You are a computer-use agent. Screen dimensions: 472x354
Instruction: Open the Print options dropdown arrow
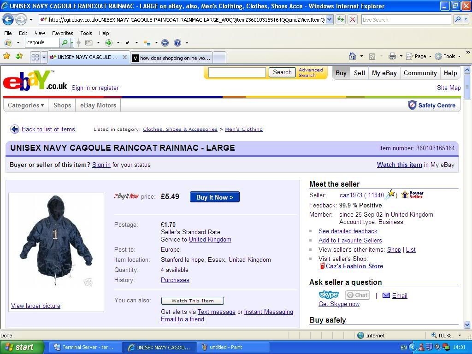point(401,56)
